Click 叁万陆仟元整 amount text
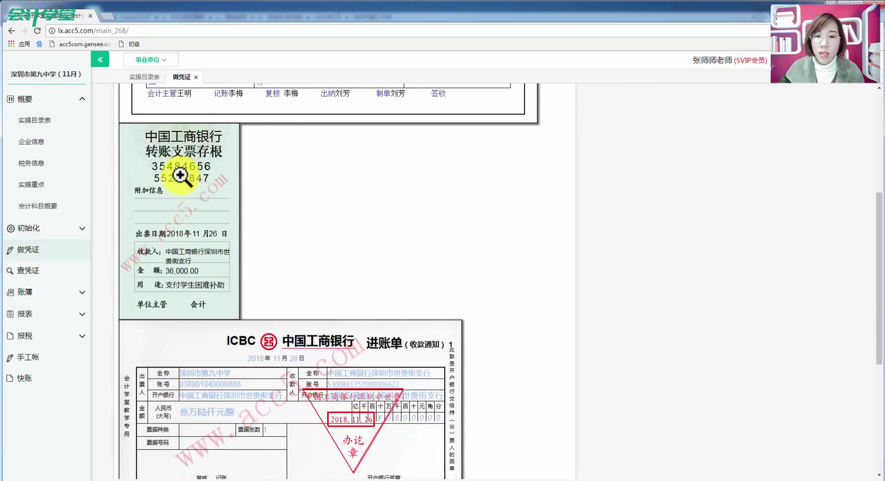885x481 pixels. [x=207, y=412]
